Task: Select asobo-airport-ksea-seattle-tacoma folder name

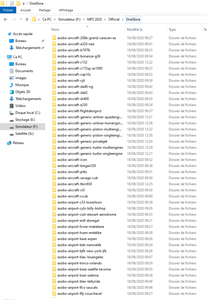Action: point(84,269)
